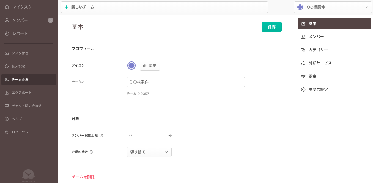Click the チーム管理 people icon
Screen dimensions: 373x183
pos(7,80)
